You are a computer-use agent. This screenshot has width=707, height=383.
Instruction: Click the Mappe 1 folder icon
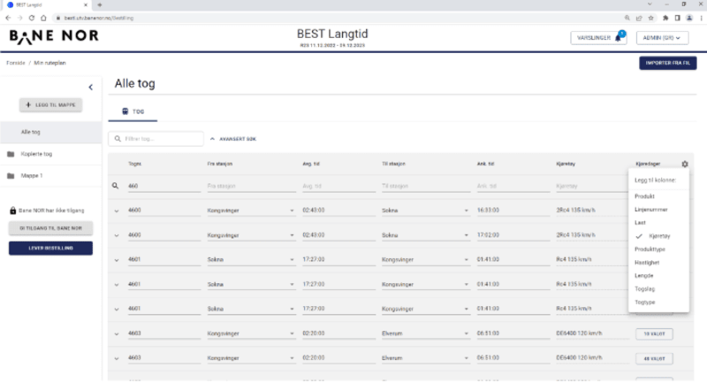[x=11, y=176]
